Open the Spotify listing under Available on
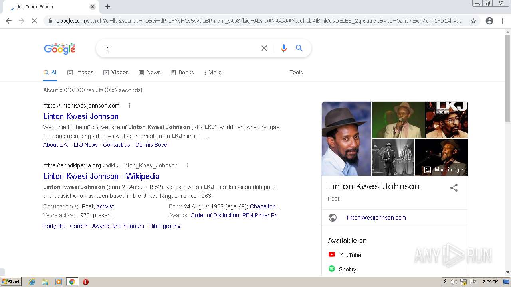511x287 pixels. pyautogui.click(x=343, y=269)
